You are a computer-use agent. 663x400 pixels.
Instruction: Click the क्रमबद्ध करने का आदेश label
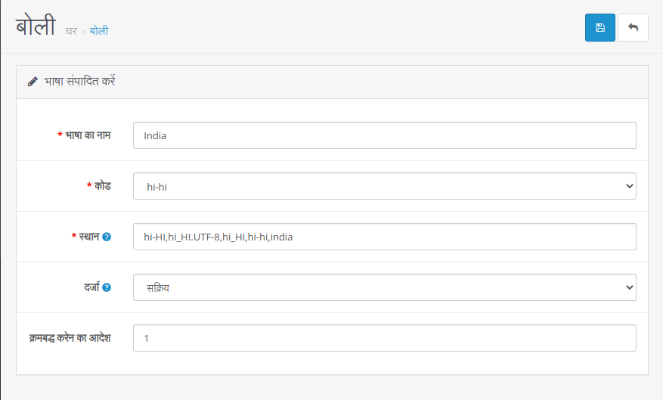point(70,338)
